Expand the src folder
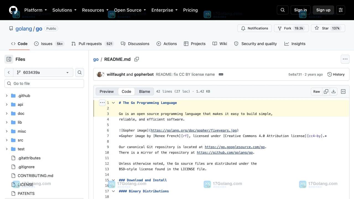354x199 pixels. [x=7, y=140]
